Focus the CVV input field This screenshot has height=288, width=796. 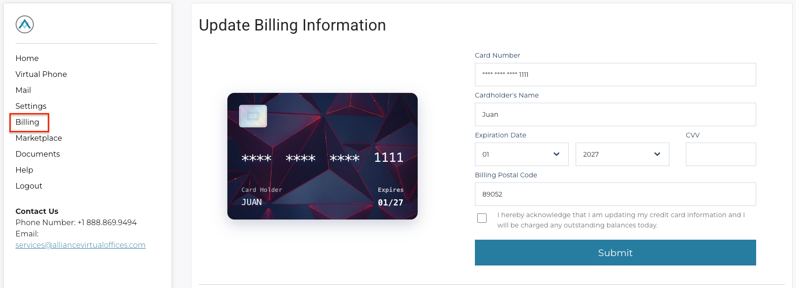pyautogui.click(x=721, y=154)
